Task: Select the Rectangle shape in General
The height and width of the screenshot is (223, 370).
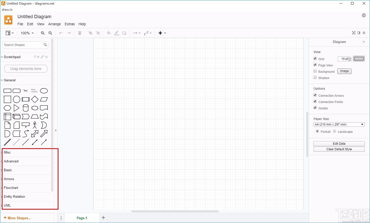Action: pyautogui.click(x=7, y=91)
